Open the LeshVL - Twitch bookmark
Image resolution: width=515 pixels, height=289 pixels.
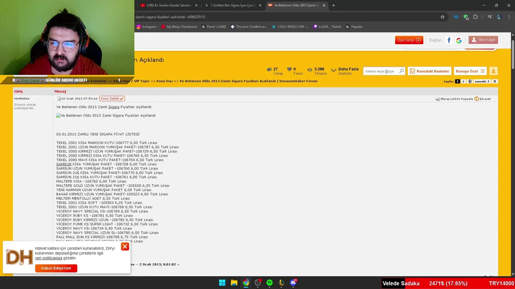[327, 27]
